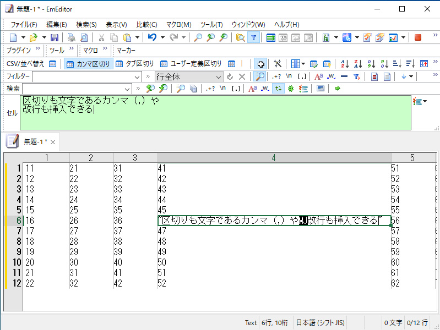The width and height of the screenshot is (440, 330).
Task: Click the Refresh filter icon
Action: [x=230, y=76]
